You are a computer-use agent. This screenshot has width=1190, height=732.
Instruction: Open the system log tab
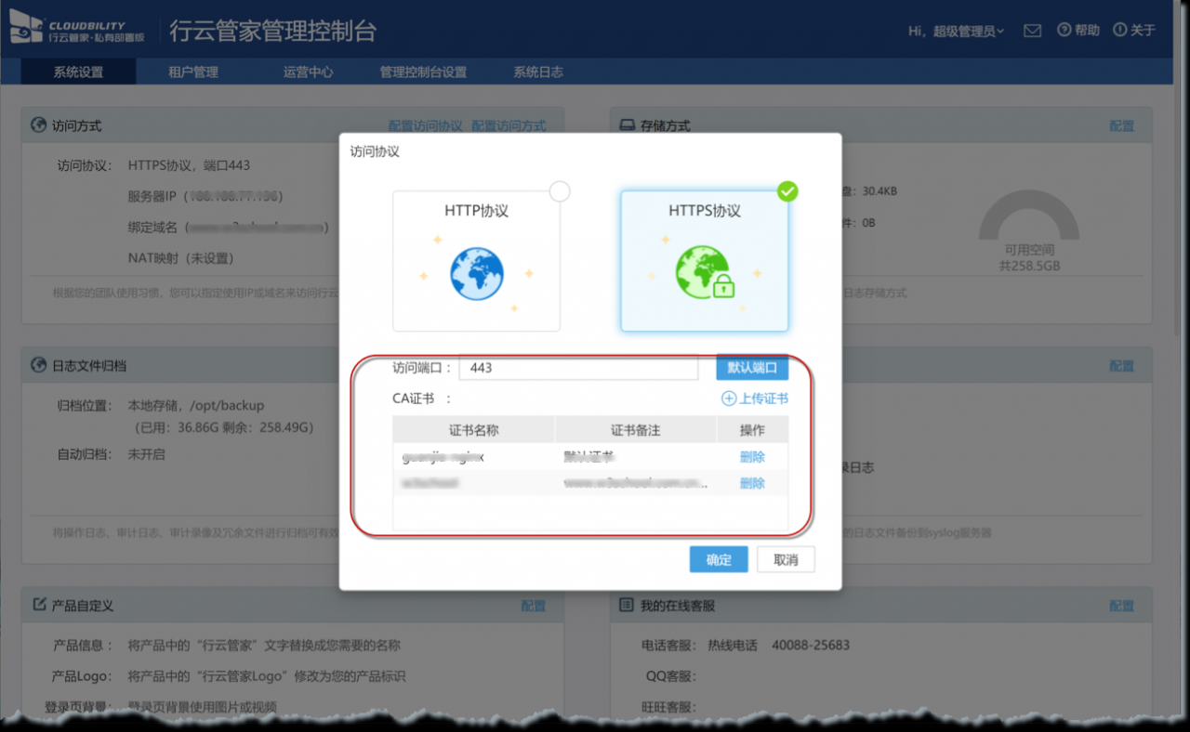[537, 72]
